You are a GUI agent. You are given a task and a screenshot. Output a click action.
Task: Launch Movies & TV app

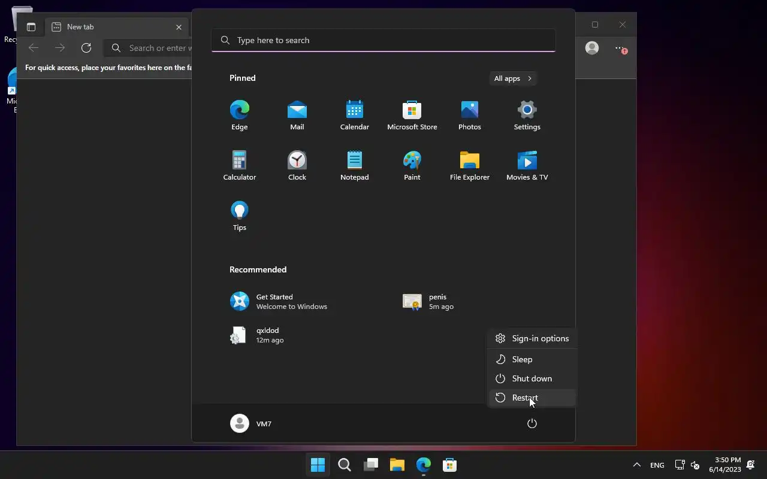(527, 166)
